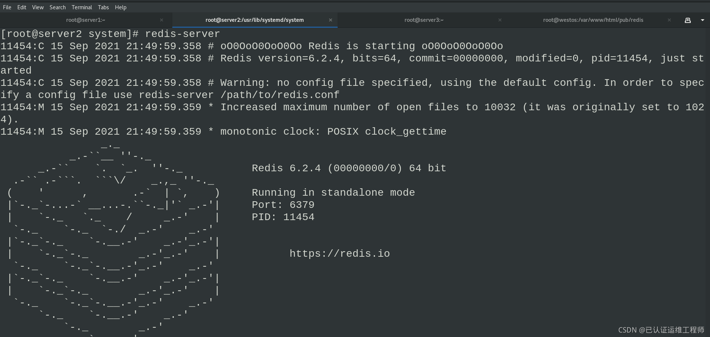The image size is (710, 337).
Task: Expand the tab list dropdown arrow
Action: pyautogui.click(x=703, y=20)
